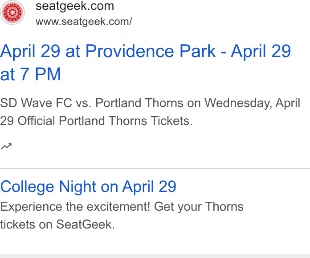Click the horizontal divider above College Night
Screen dimensions: 310x258
coord(155,168)
